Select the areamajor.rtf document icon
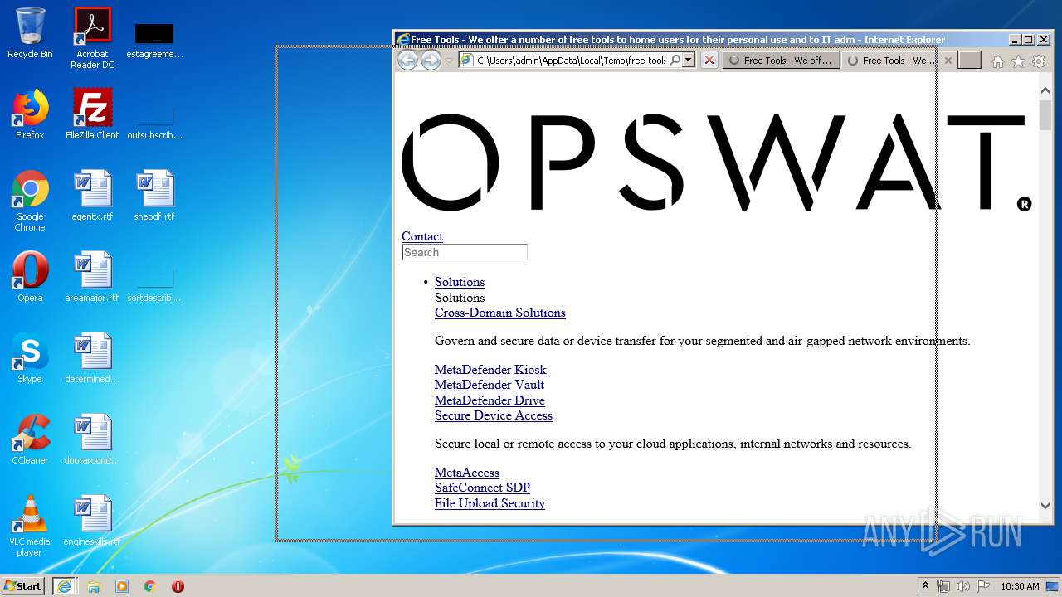Viewport: 1062px width, 597px height. coord(92,277)
